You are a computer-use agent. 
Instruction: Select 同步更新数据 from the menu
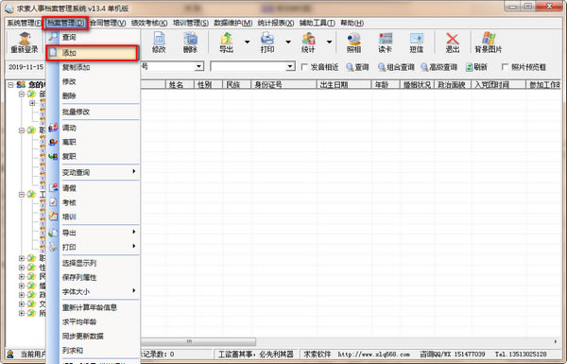(x=93, y=337)
